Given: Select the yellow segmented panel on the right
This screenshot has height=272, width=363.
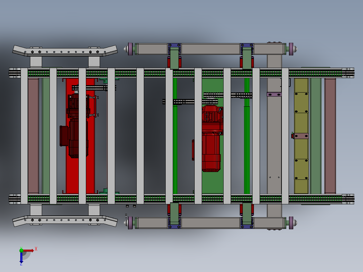Looking at the screenshot, I should [301, 136].
